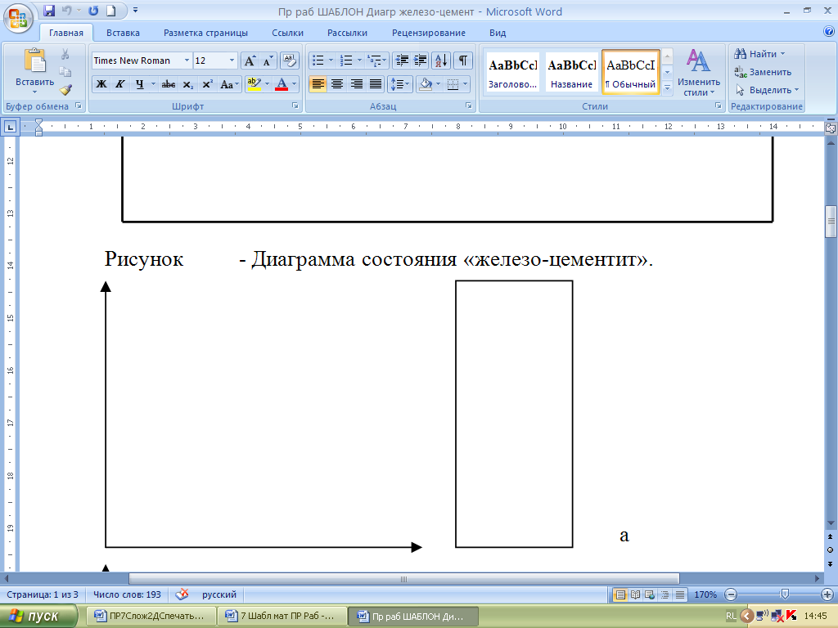Open the Выделить selection menu
838x628 pixels.
tap(767, 90)
